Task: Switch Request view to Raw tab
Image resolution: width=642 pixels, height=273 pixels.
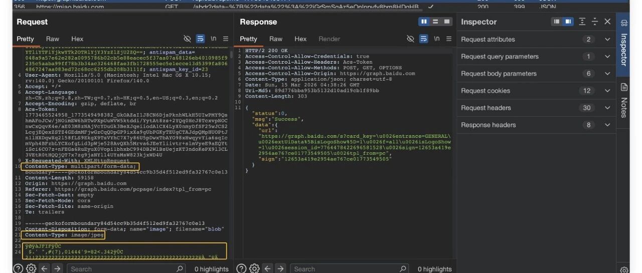Action: click(x=53, y=39)
